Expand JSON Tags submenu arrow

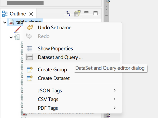pos(115,90)
